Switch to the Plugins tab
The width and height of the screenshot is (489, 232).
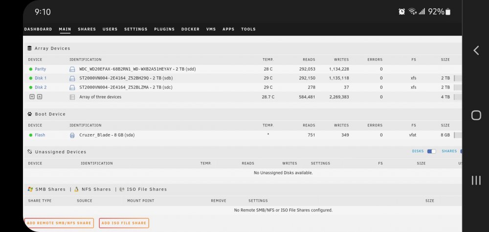[x=164, y=29]
